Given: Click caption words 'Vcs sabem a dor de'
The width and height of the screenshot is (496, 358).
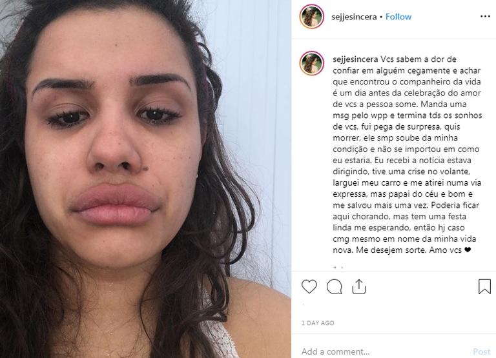Looking at the screenshot, I should 418,59.
